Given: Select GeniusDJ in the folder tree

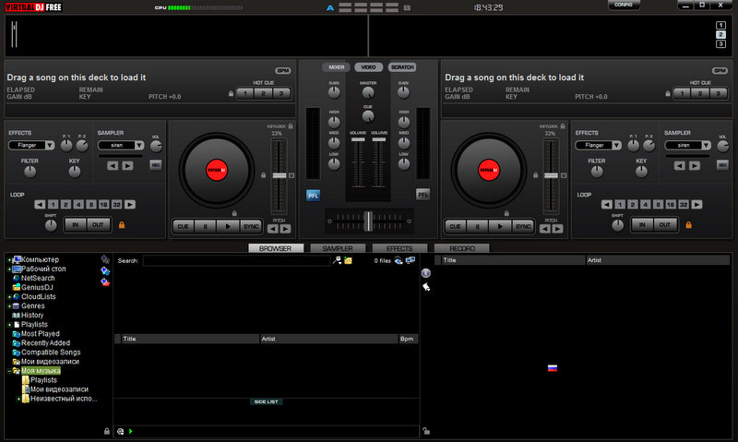Looking at the screenshot, I should [x=37, y=288].
